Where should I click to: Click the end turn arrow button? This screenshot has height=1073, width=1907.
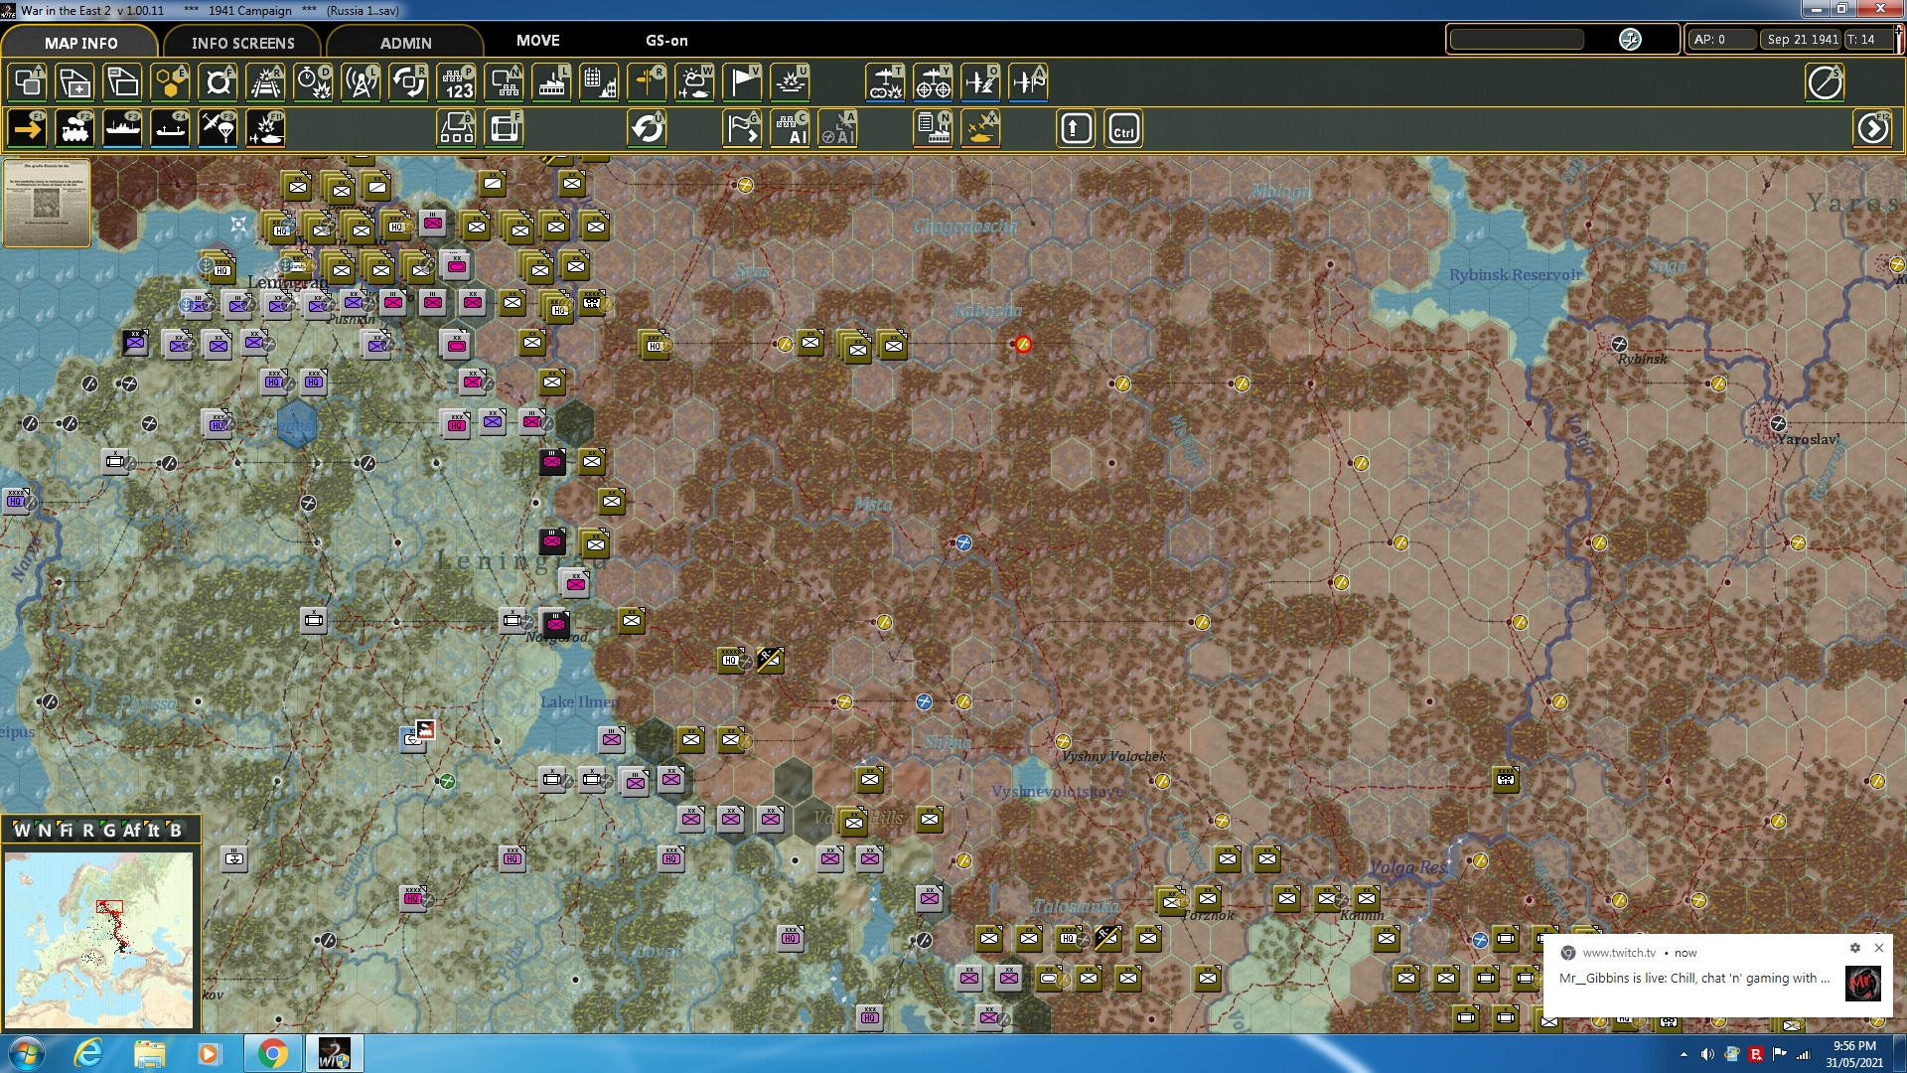[1872, 129]
